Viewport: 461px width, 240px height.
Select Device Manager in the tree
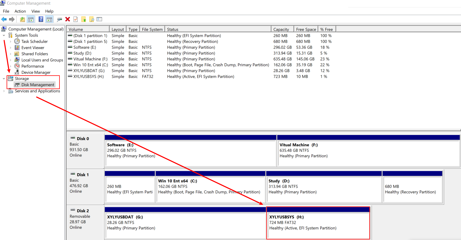[36, 72]
